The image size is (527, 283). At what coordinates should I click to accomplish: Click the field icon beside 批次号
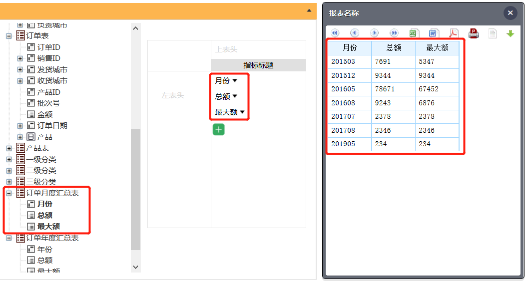(31, 103)
